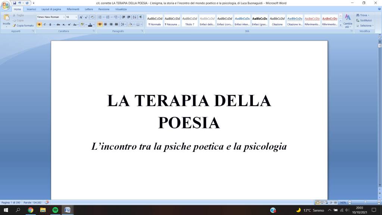Screen dimensions: 382x215
Task: Toggle bold (G) formatting
Action: (x=39, y=24)
